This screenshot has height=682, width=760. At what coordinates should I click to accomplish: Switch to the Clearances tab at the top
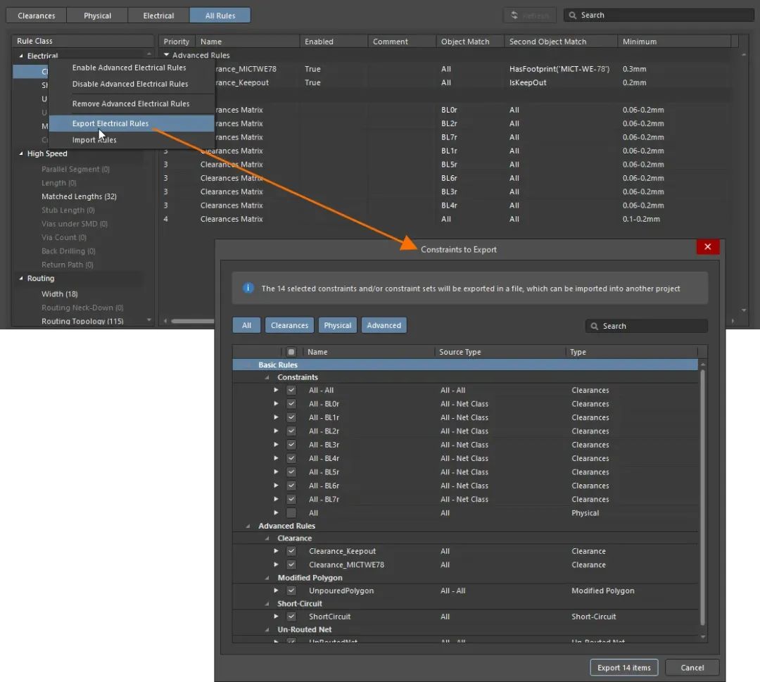coord(37,15)
